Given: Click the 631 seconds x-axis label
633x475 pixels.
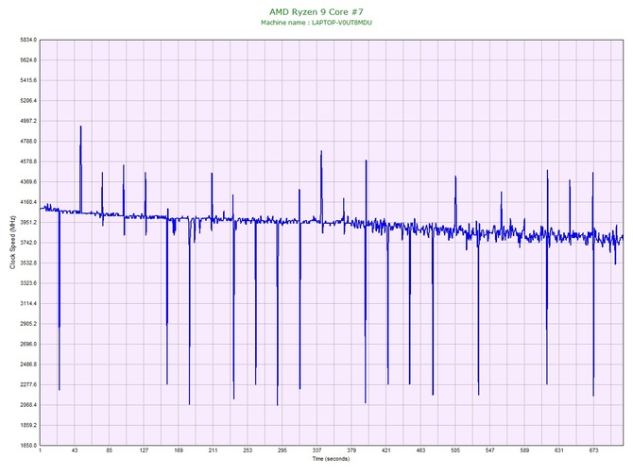Looking at the screenshot, I should coord(559,450).
